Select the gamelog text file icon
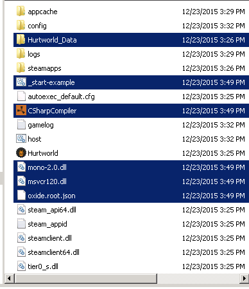The width and height of the screenshot is (249, 289). click(x=21, y=125)
